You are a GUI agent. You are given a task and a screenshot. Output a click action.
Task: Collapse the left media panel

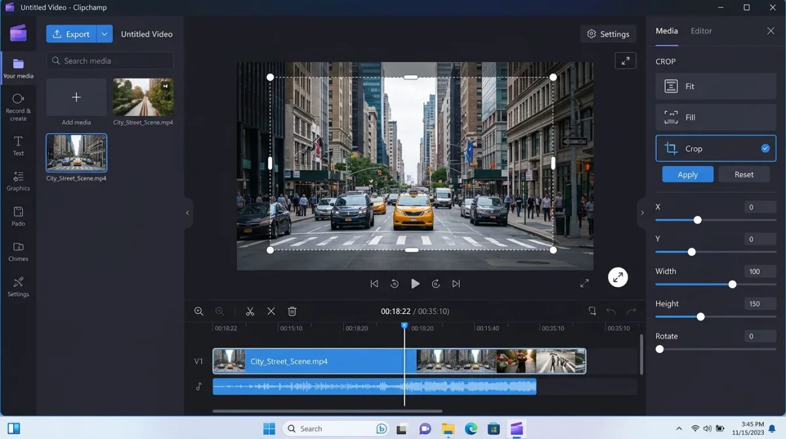point(187,213)
